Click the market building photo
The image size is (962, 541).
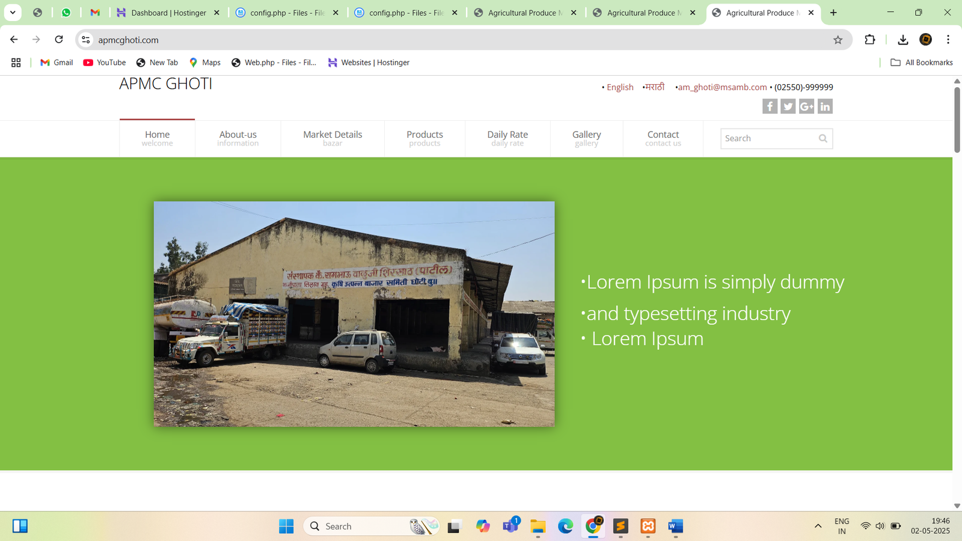click(354, 314)
